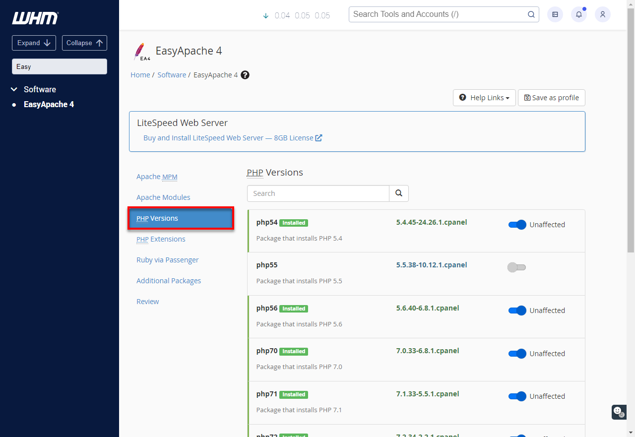Click the PHP Versions search field

(318, 193)
